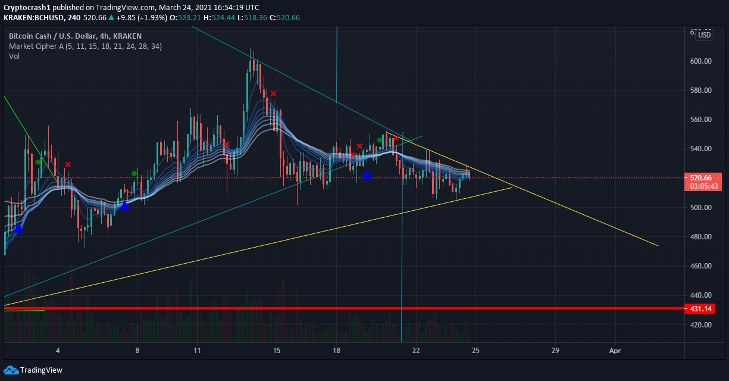Click the red X marker near March 12
Screen dimensions: 729x381
(227, 143)
